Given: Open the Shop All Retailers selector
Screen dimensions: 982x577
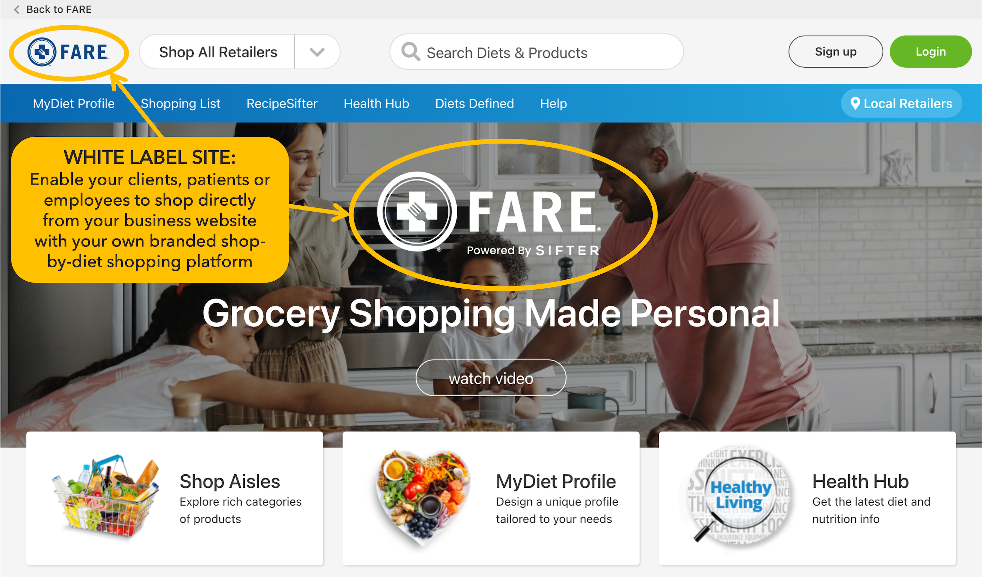Looking at the screenshot, I should (x=218, y=52).
